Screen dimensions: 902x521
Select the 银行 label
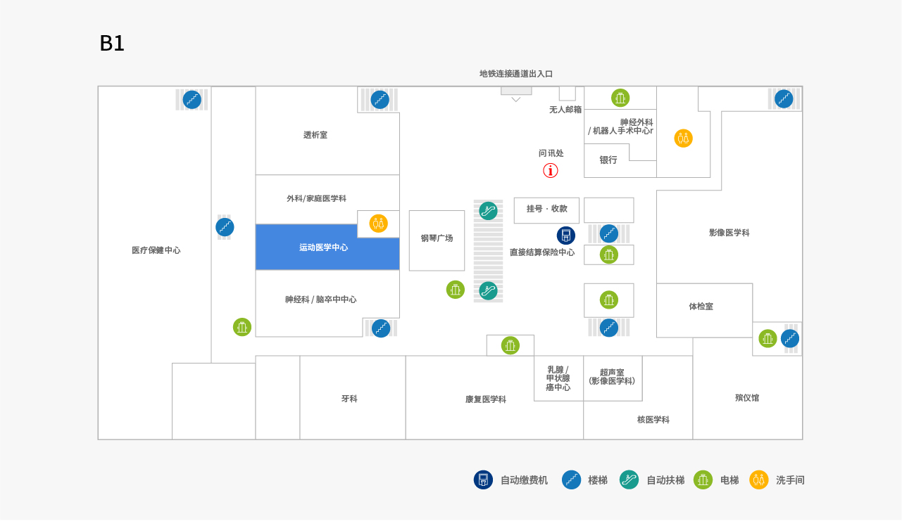pos(608,160)
